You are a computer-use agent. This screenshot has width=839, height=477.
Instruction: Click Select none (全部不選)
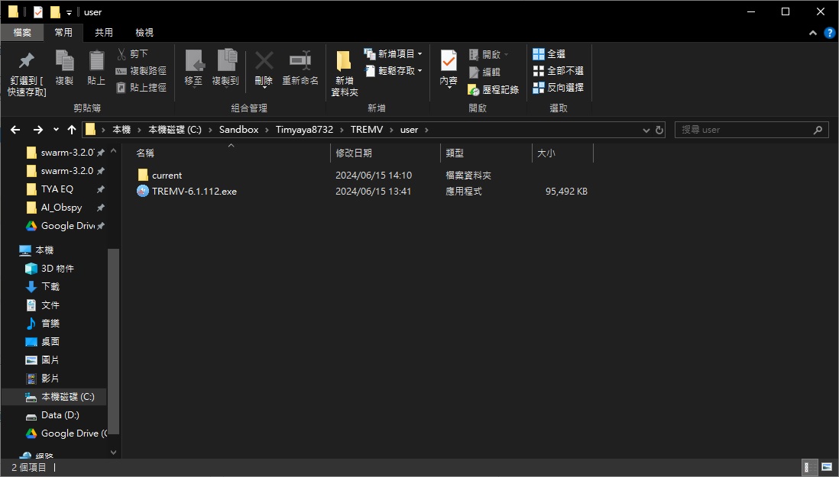558,70
